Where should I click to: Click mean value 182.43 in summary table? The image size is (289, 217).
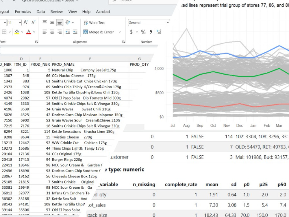[x=211, y=215]
